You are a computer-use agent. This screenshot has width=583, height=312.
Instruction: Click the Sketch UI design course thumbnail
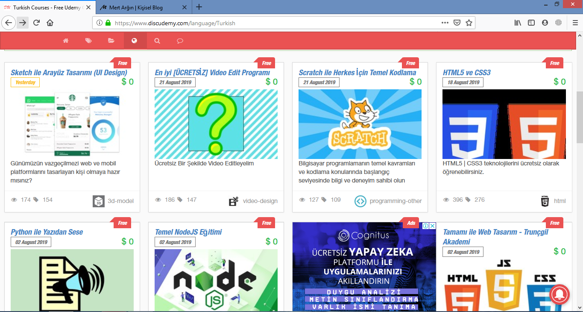click(x=72, y=124)
